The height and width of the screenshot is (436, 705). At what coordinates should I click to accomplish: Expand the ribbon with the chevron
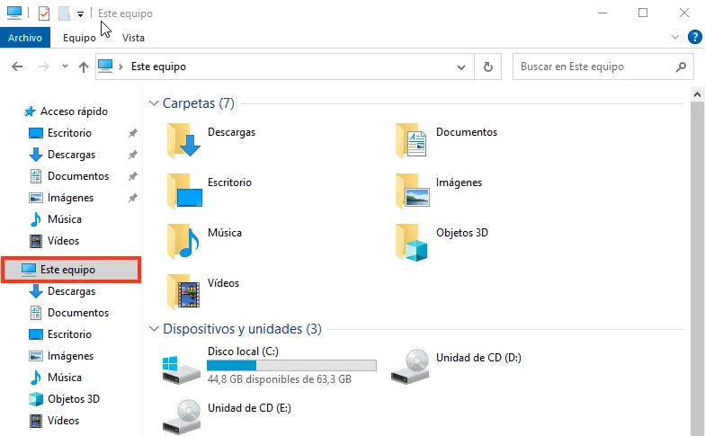click(x=674, y=37)
